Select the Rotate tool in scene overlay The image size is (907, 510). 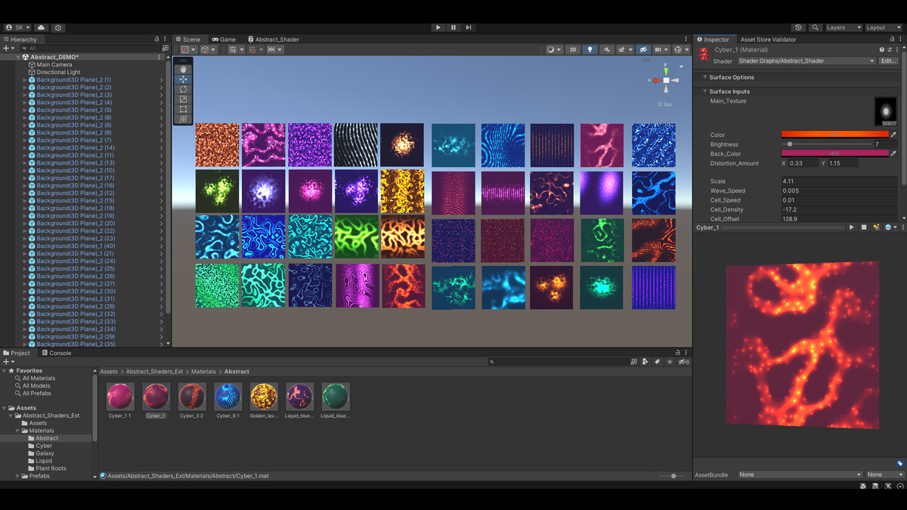(x=183, y=89)
